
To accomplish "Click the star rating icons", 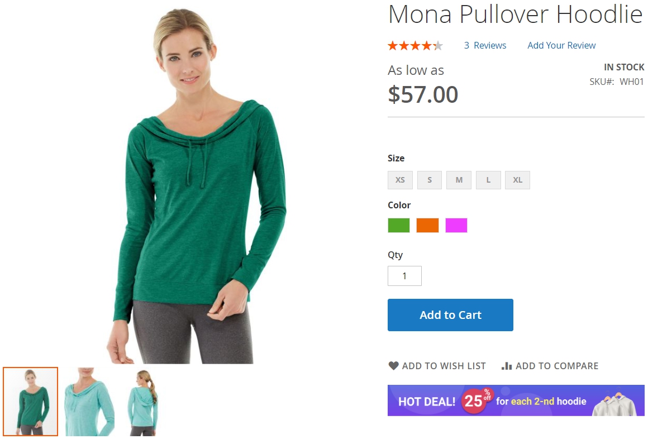I will point(415,45).
